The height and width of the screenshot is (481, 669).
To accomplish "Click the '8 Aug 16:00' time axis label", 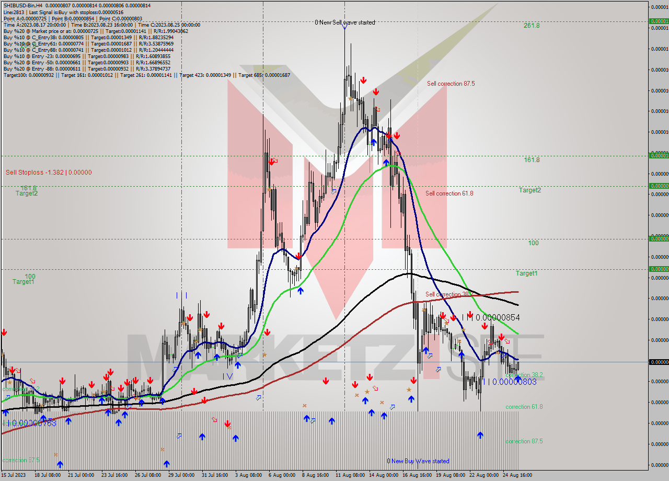I will pos(316,475).
